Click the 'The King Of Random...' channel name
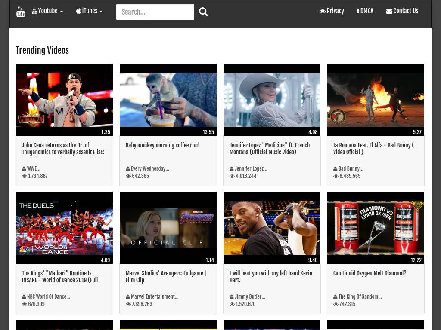This screenshot has height=330, width=441. pyautogui.click(x=360, y=296)
